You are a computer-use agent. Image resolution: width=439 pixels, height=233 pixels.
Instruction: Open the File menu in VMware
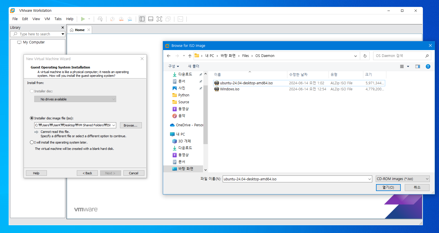click(15, 19)
